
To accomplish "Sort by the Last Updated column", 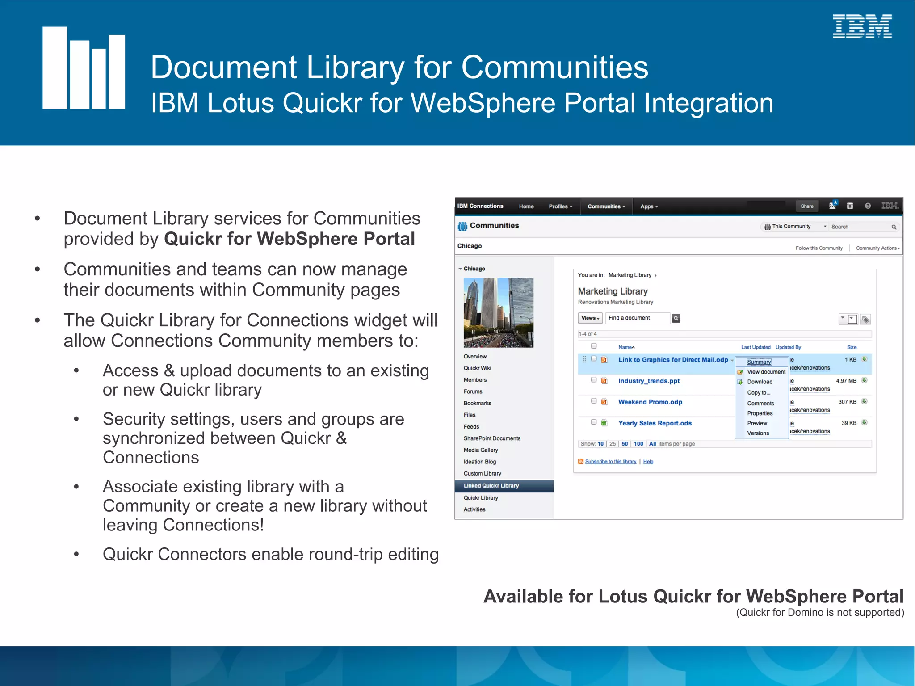I will 756,347.
